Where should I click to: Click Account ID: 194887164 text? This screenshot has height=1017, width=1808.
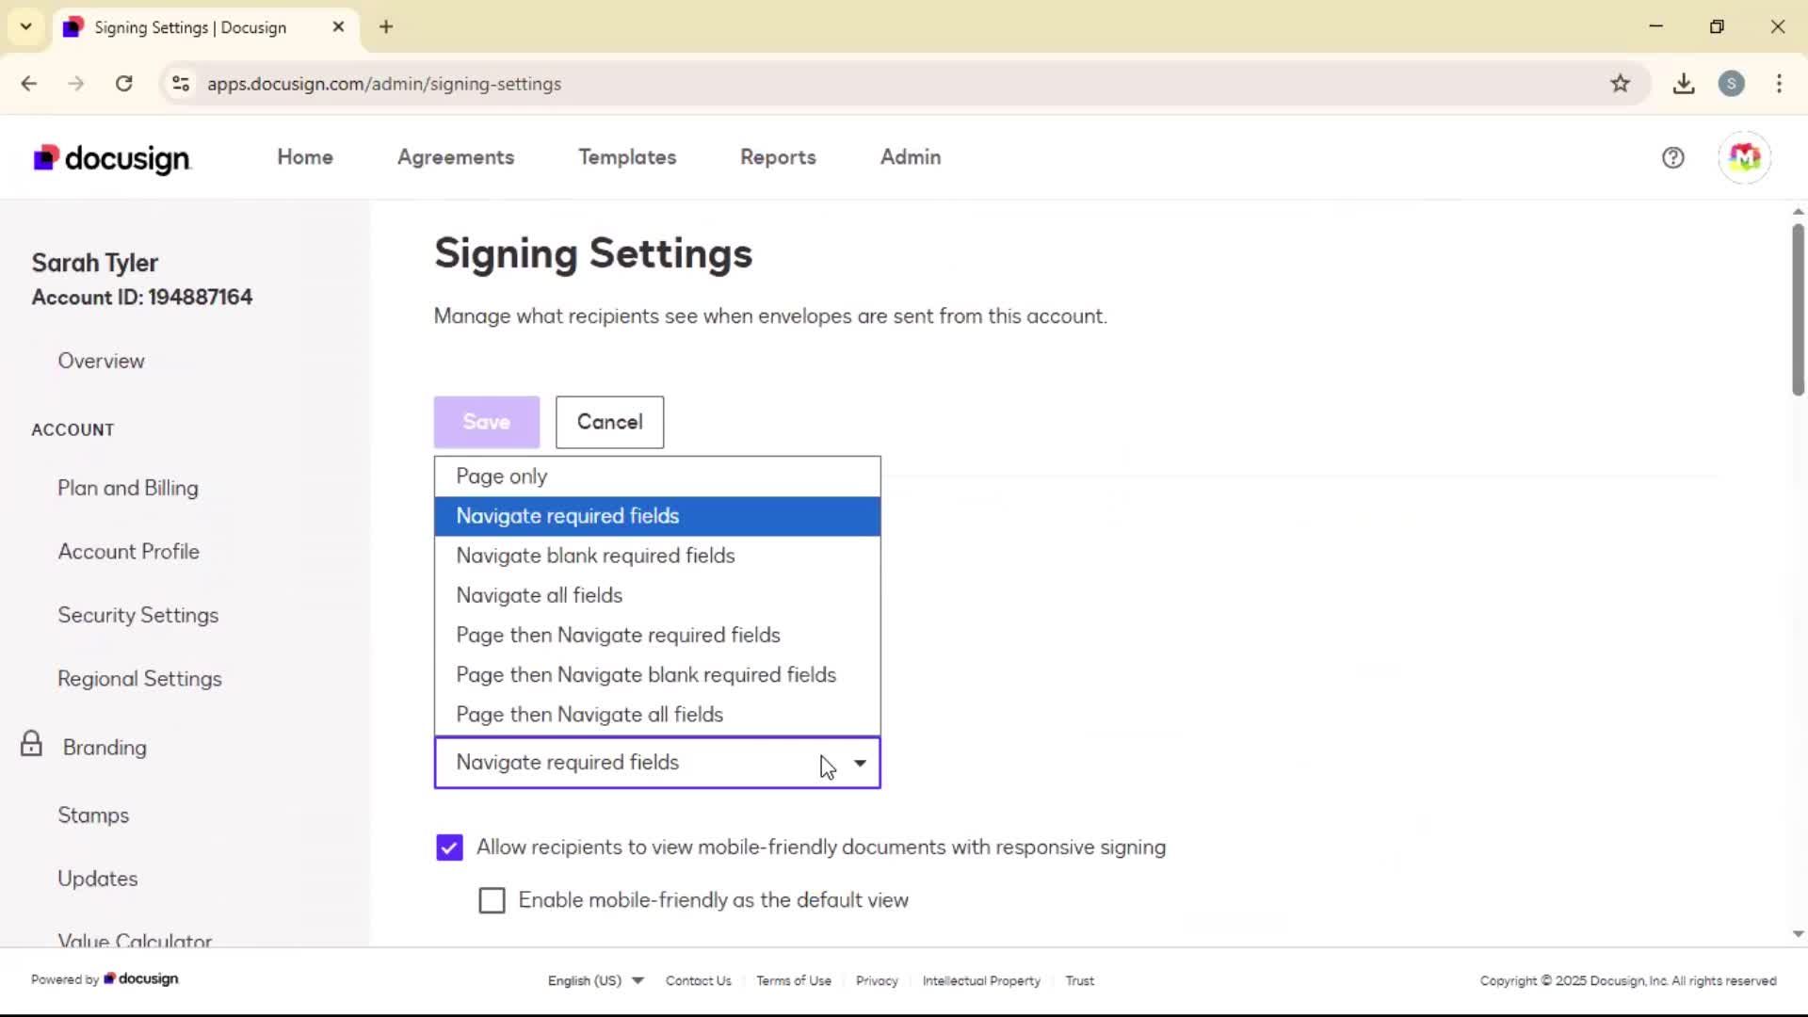coord(142,298)
